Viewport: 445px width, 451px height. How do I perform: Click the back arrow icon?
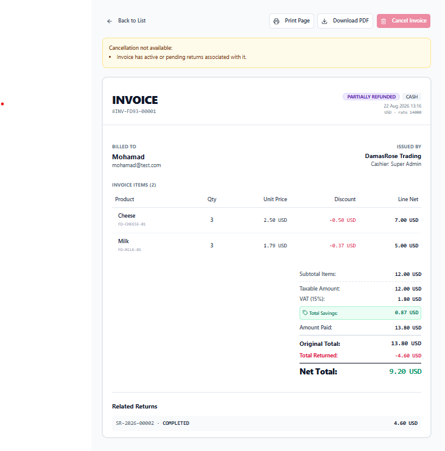(x=110, y=21)
